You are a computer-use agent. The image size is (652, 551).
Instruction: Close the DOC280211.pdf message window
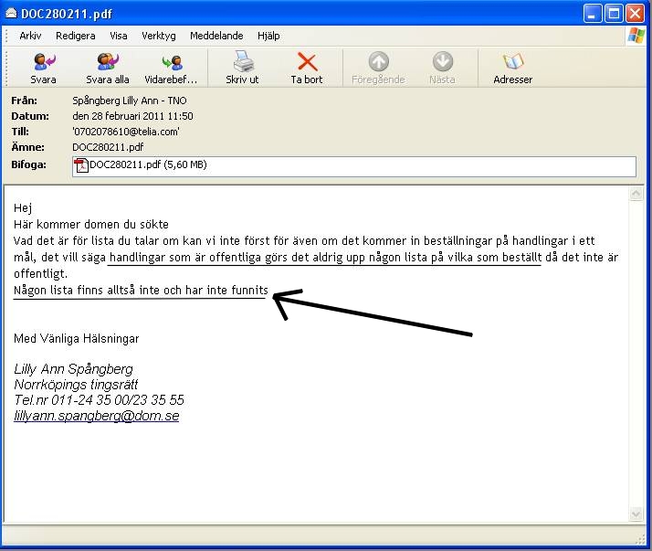point(635,14)
